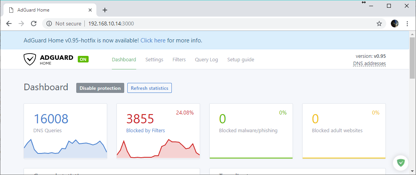Click the blue DNS Queries chart

pyautogui.click(x=65, y=148)
